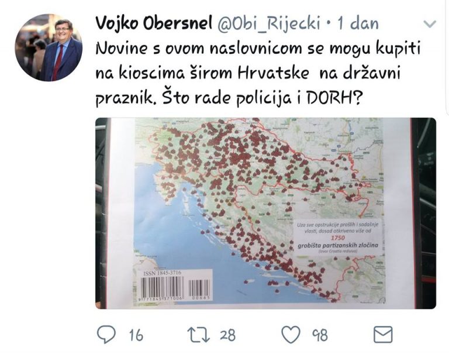Visit the @Obi_Rijecki handle link
The height and width of the screenshot is (354, 449).
click(x=269, y=23)
